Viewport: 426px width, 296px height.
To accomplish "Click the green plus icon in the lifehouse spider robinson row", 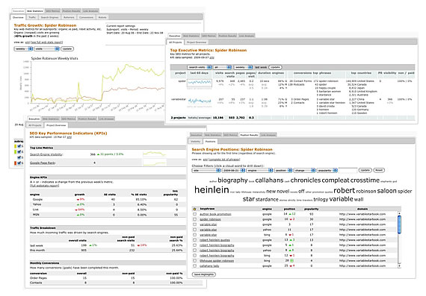I will click(291, 260).
